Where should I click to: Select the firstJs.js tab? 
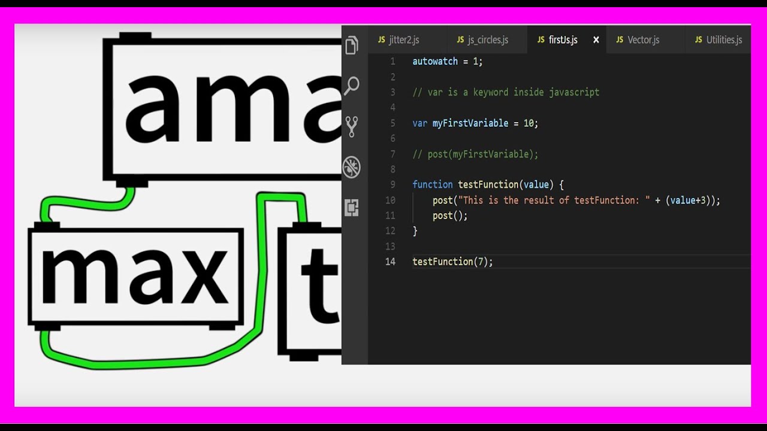(567, 40)
